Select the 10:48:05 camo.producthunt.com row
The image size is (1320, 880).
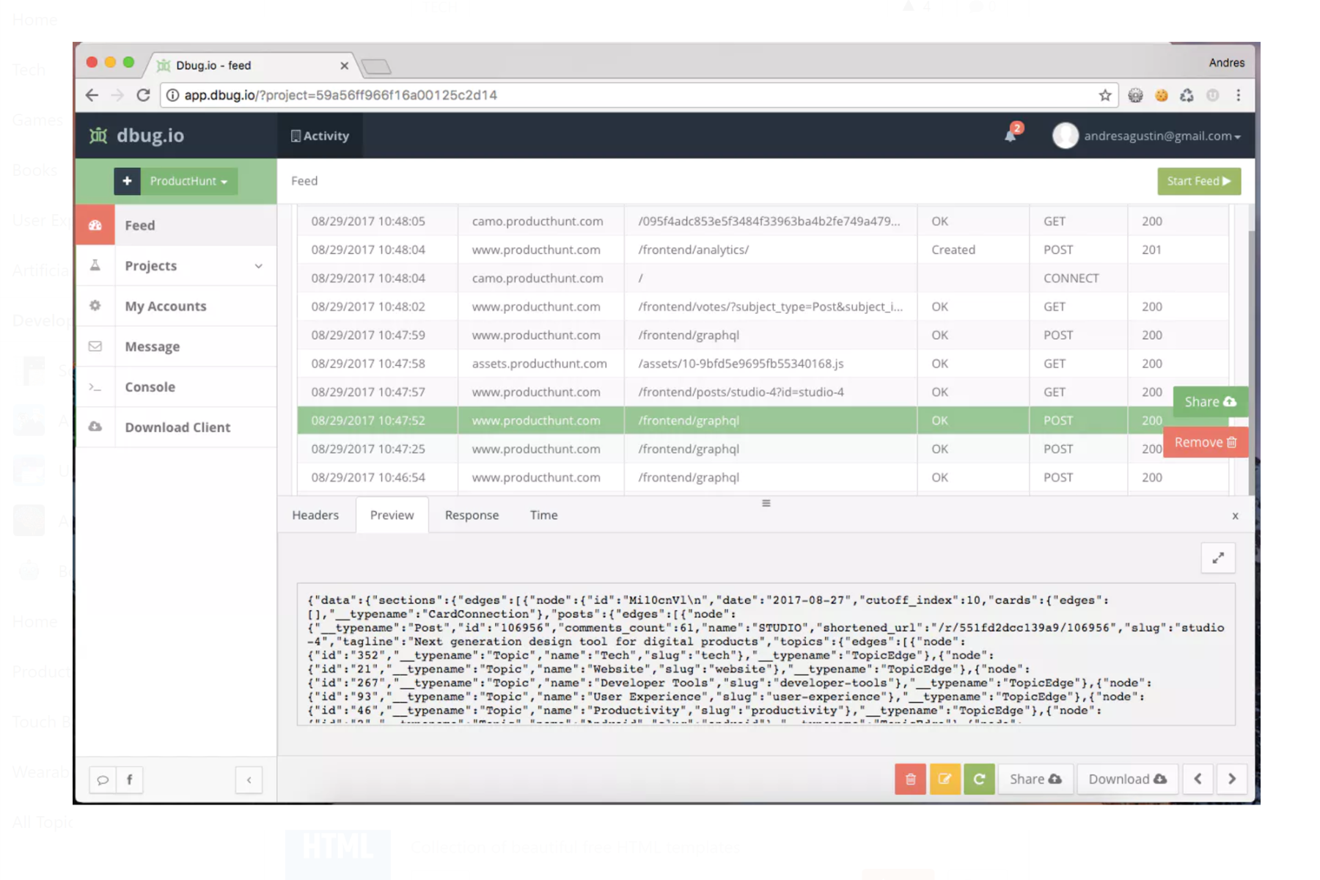pyautogui.click(x=763, y=221)
